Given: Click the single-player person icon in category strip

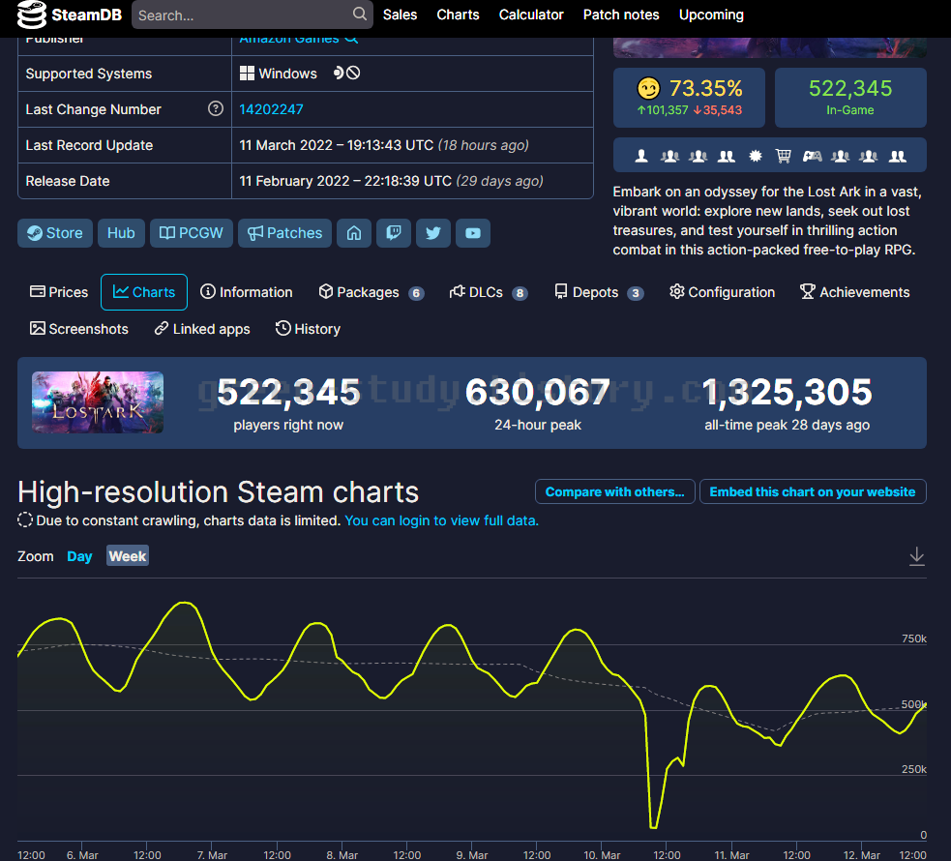Looking at the screenshot, I should click(x=641, y=156).
